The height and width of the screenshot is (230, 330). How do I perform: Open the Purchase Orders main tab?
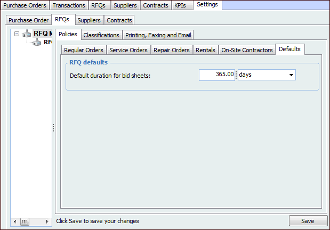25,5
